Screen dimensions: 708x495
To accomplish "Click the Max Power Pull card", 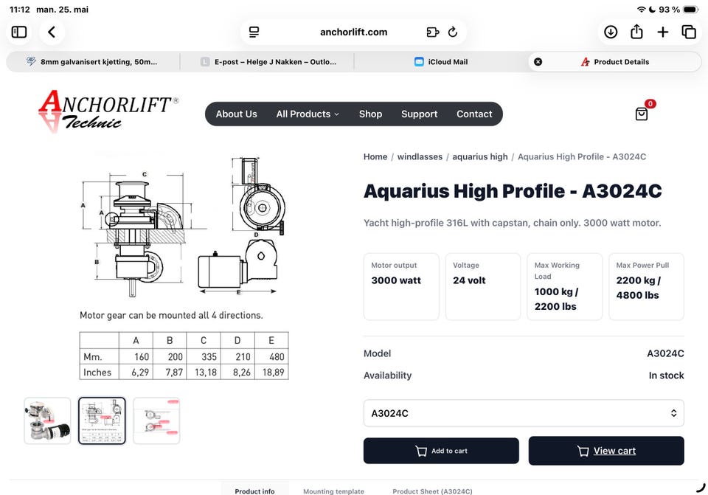I will [x=646, y=286].
